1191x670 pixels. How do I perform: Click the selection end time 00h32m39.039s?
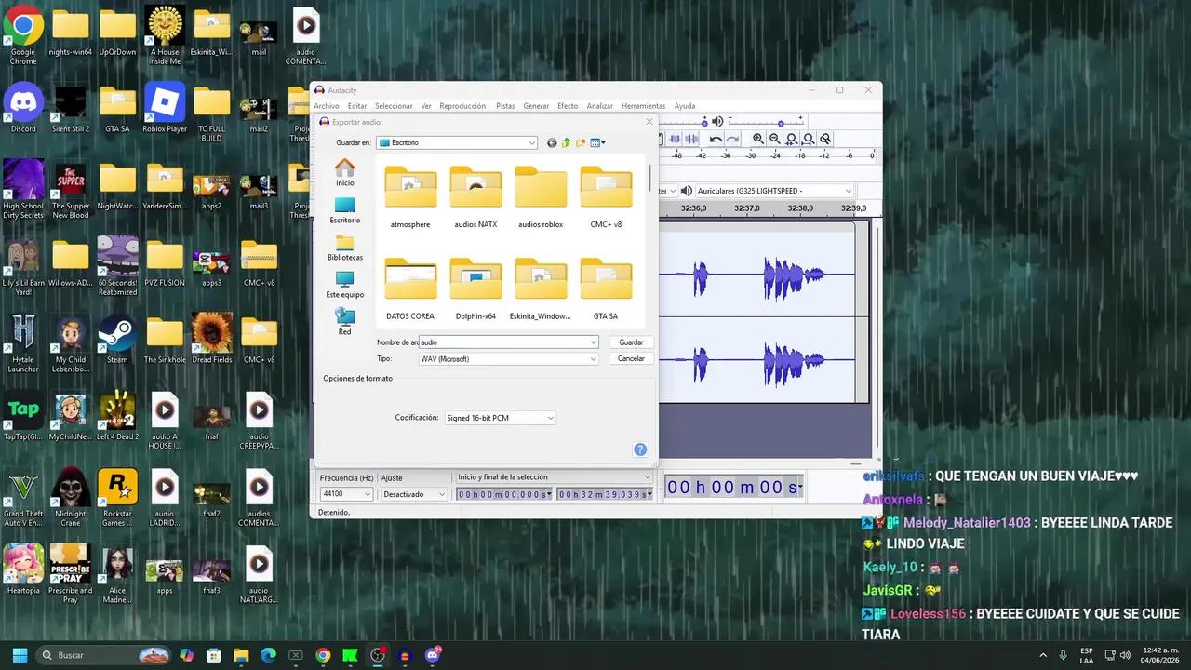point(605,494)
